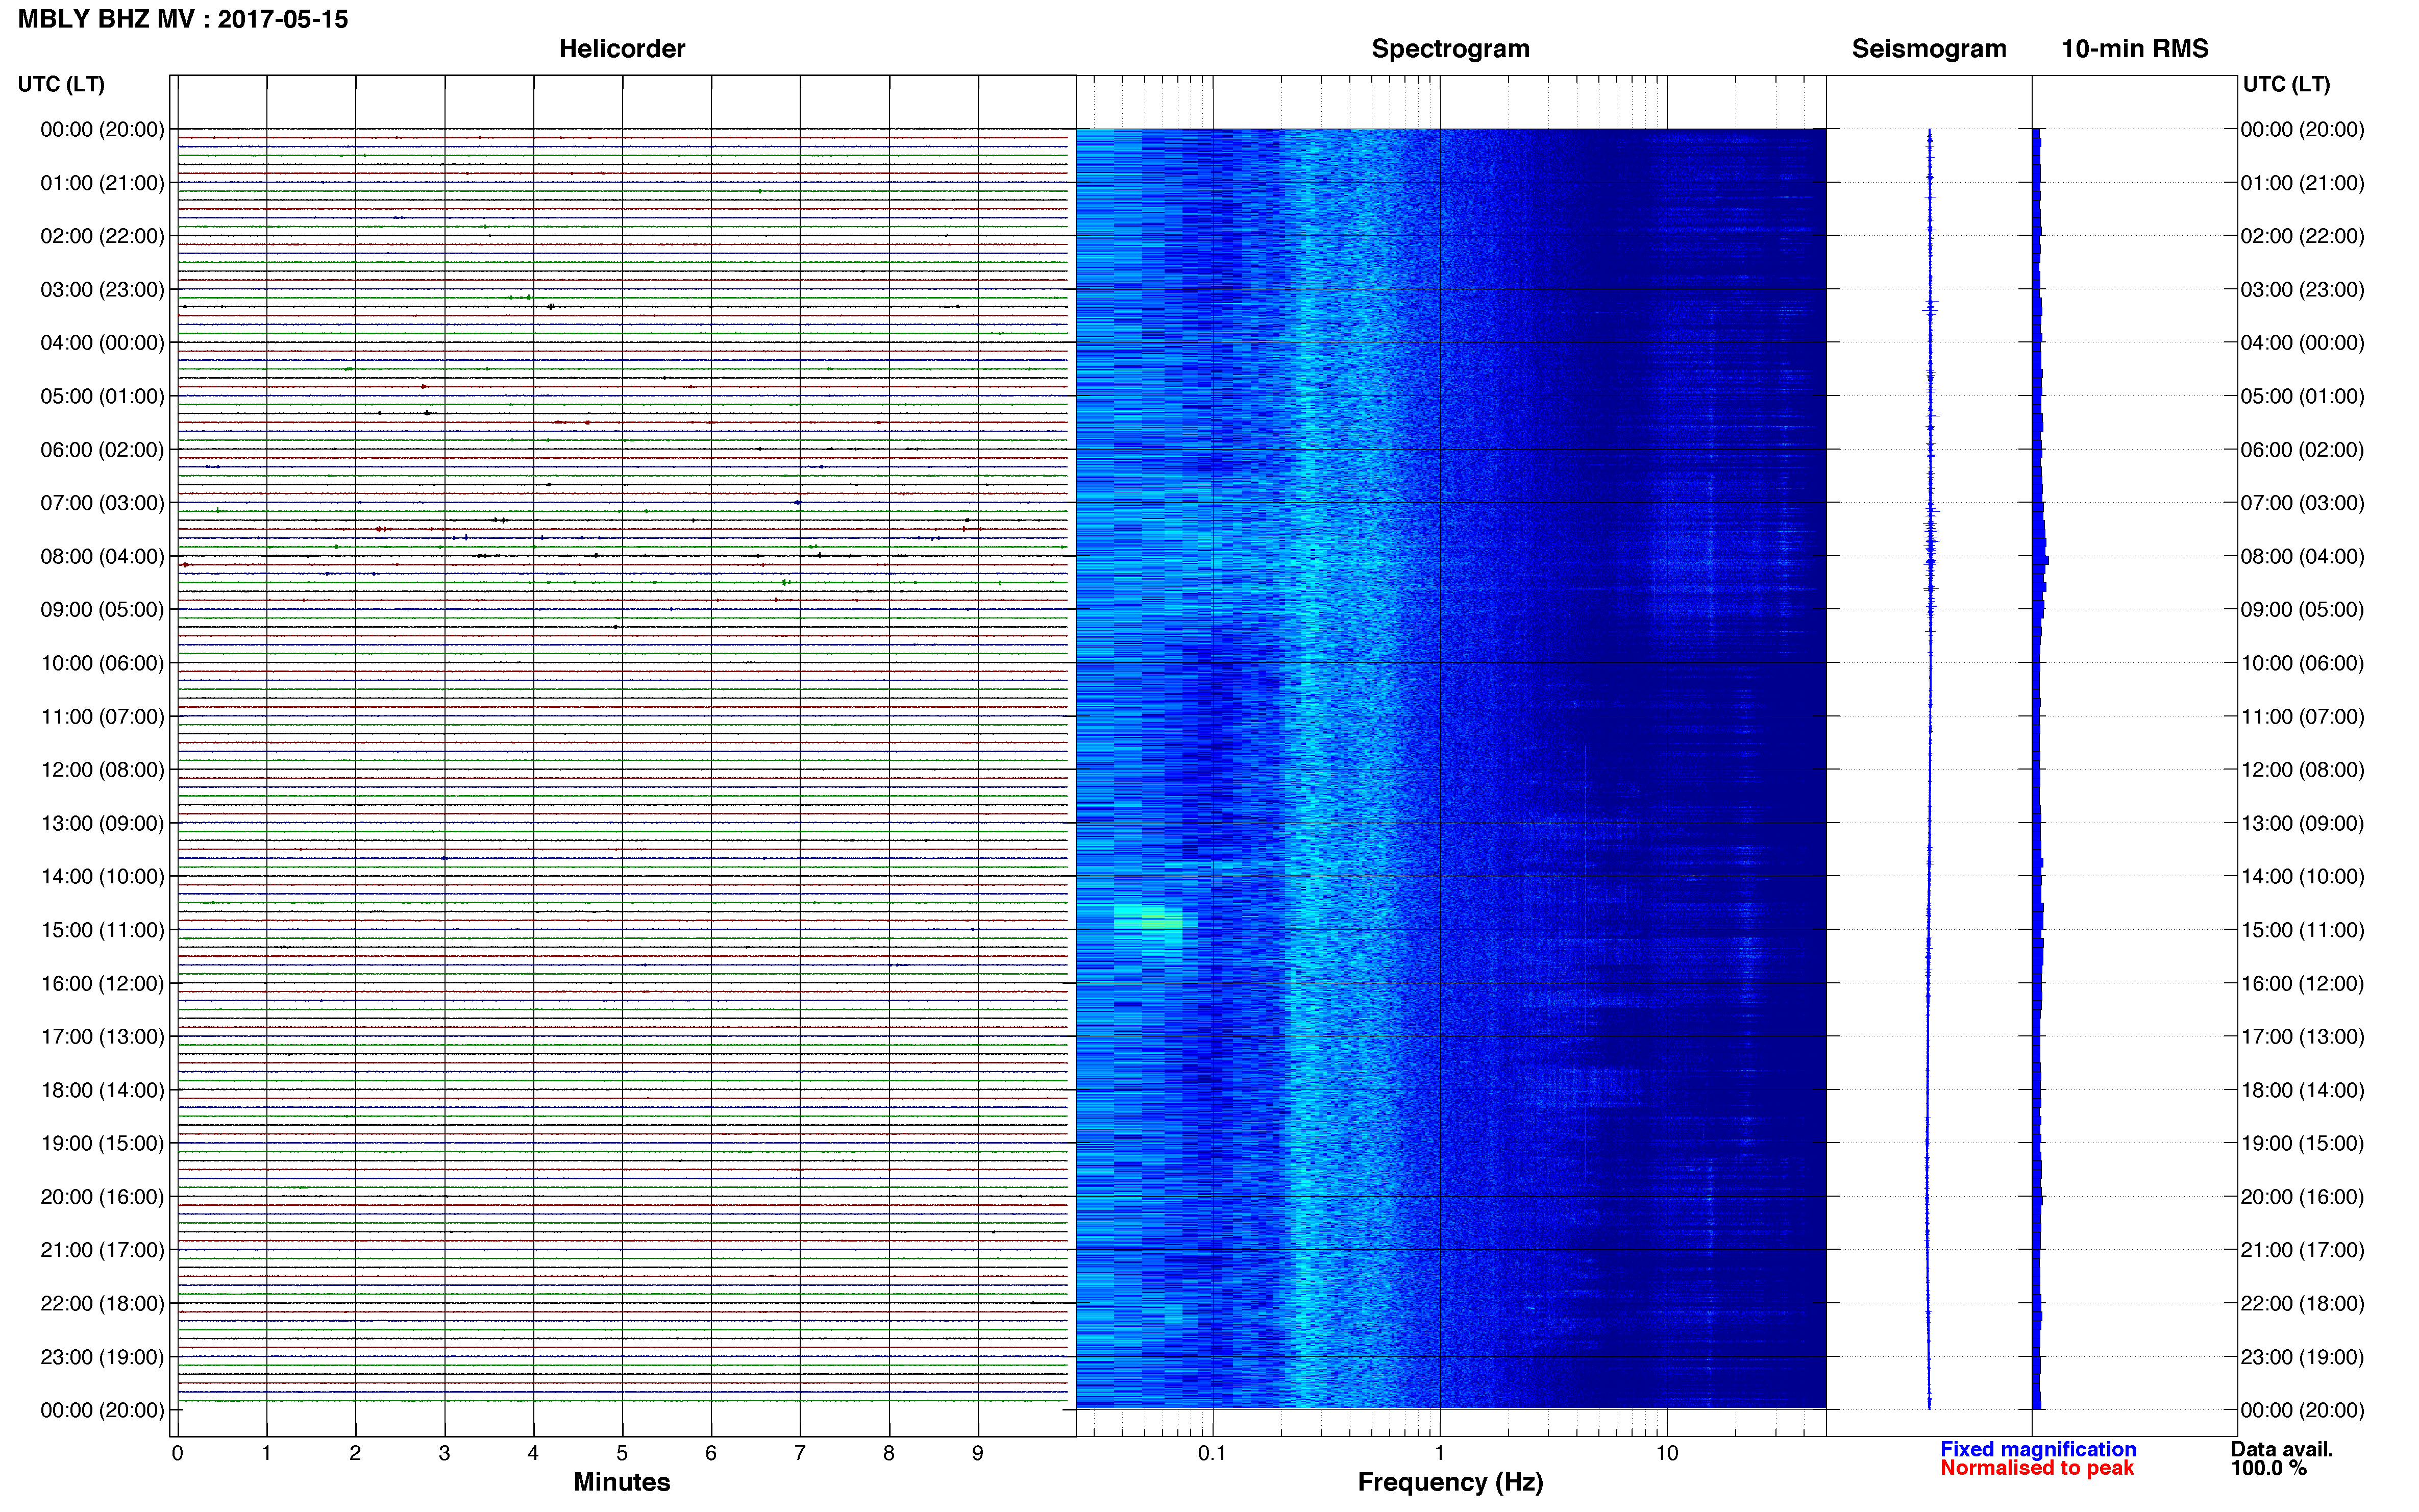Select the Helicorder panel heading

pyautogui.click(x=622, y=48)
